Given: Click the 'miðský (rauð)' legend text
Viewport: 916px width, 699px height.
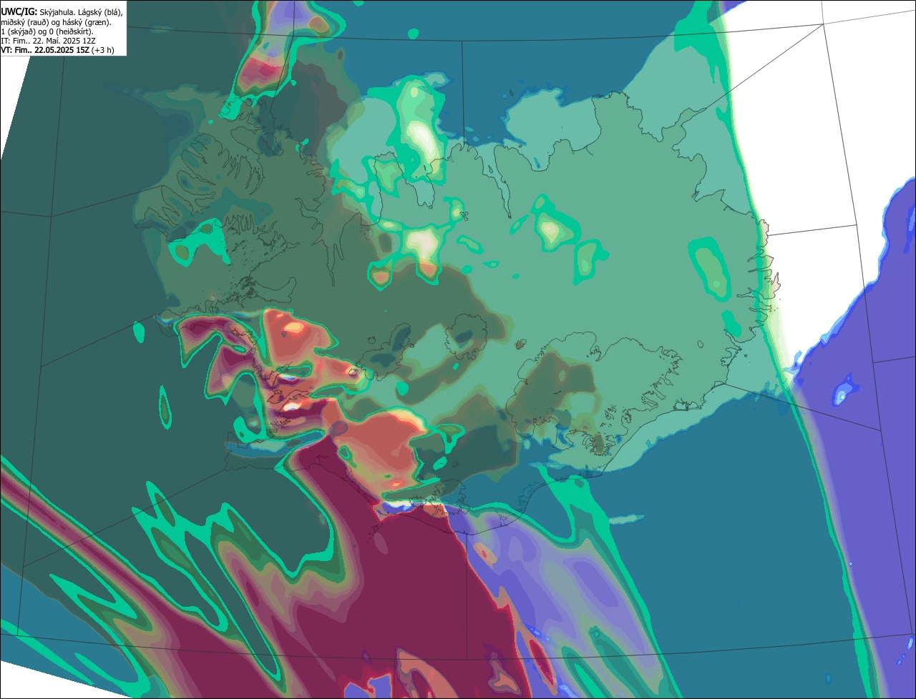Looking at the screenshot, I should tap(25, 23).
